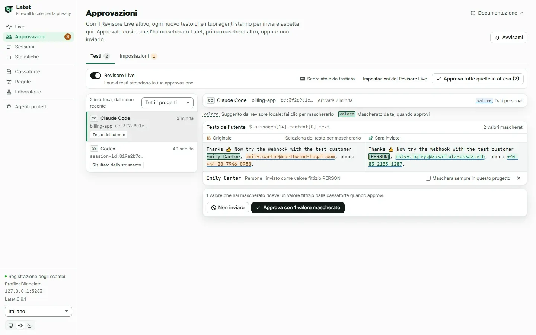Open the Italiano language dropdown
The width and height of the screenshot is (536, 335).
pos(38,311)
